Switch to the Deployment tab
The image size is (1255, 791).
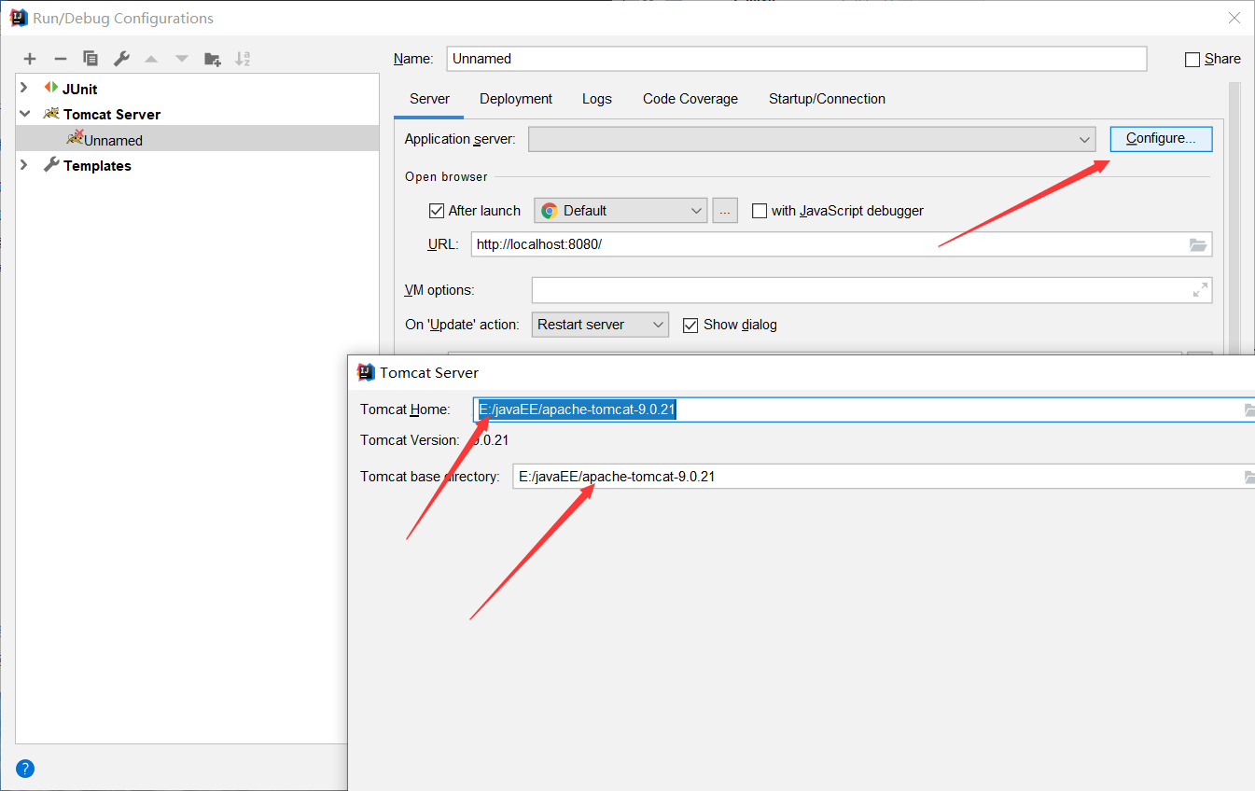[516, 99]
